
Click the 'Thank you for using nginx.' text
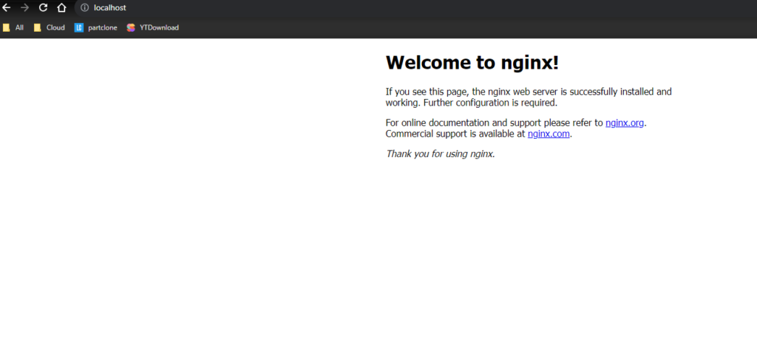click(x=441, y=154)
